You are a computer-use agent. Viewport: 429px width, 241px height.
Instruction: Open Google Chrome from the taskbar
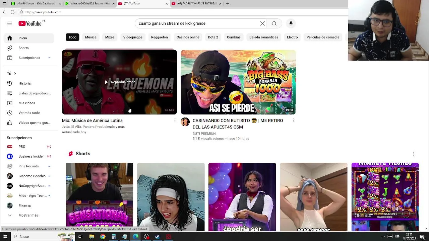point(103,237)
